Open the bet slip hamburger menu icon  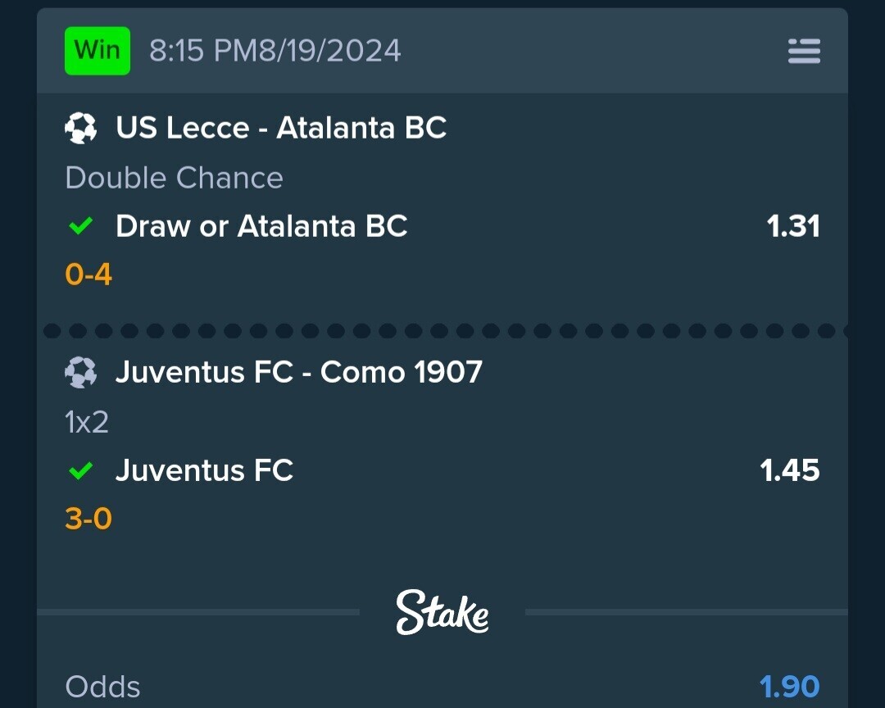tap(804, 52)
